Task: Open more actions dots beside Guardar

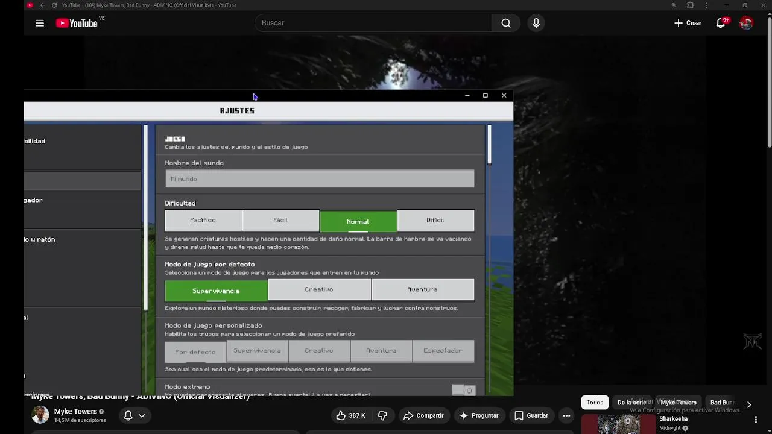Action: (566, 415)
